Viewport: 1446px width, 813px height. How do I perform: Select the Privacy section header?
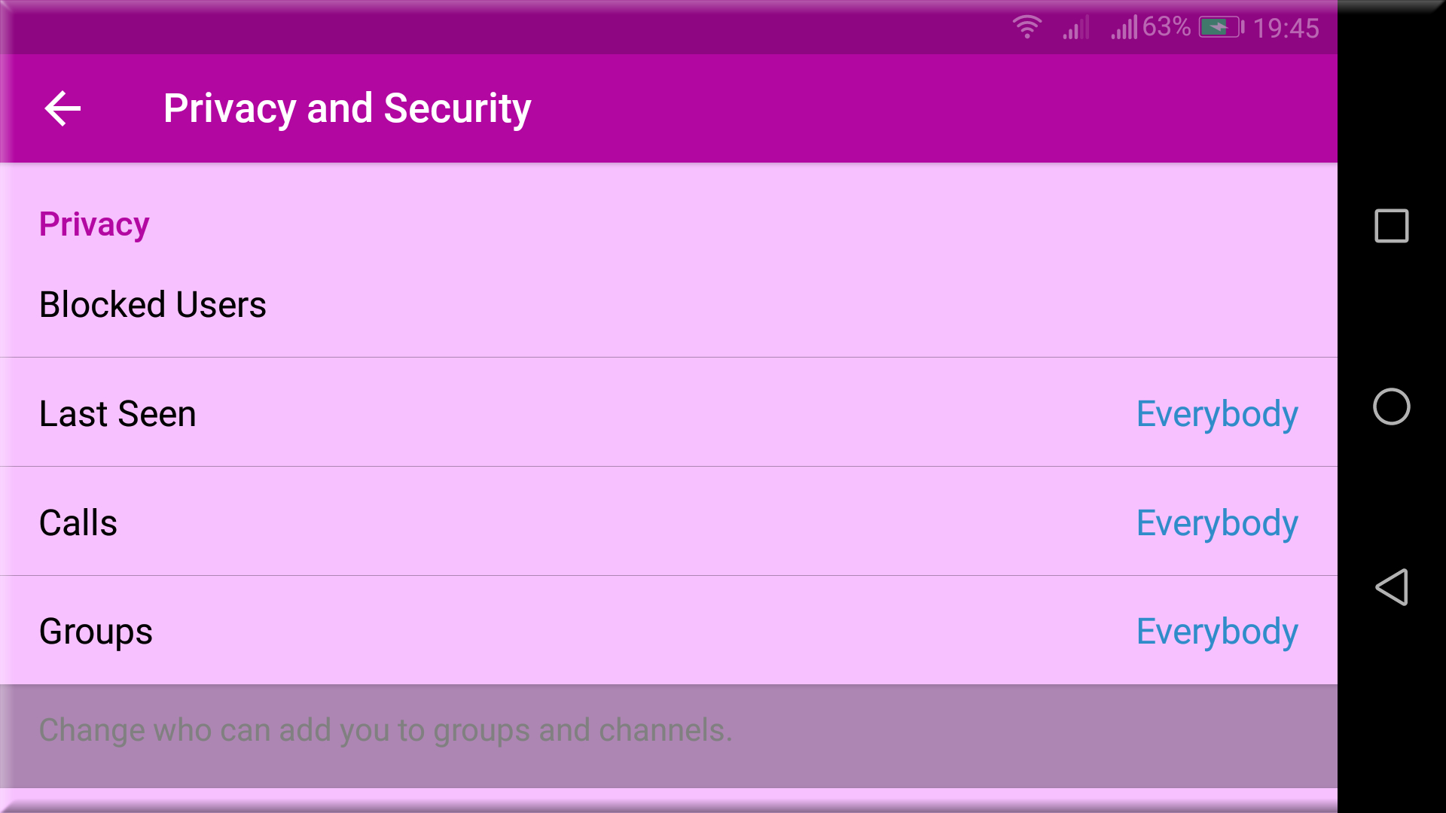tap(93, 224)
